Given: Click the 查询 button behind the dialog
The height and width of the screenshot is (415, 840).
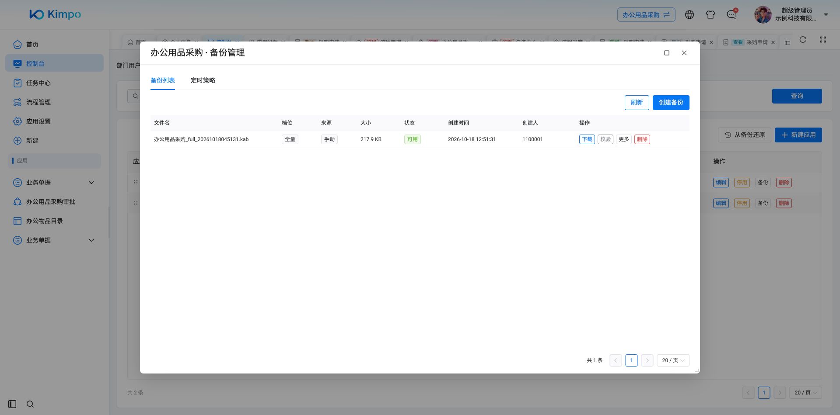Looking at the screenshot, I should coord(797,96).
